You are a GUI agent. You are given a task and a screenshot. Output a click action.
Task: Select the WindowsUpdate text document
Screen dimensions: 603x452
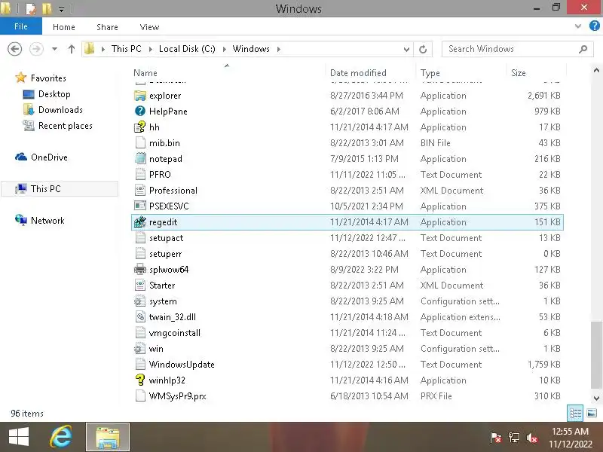click(x=347, y=365)
